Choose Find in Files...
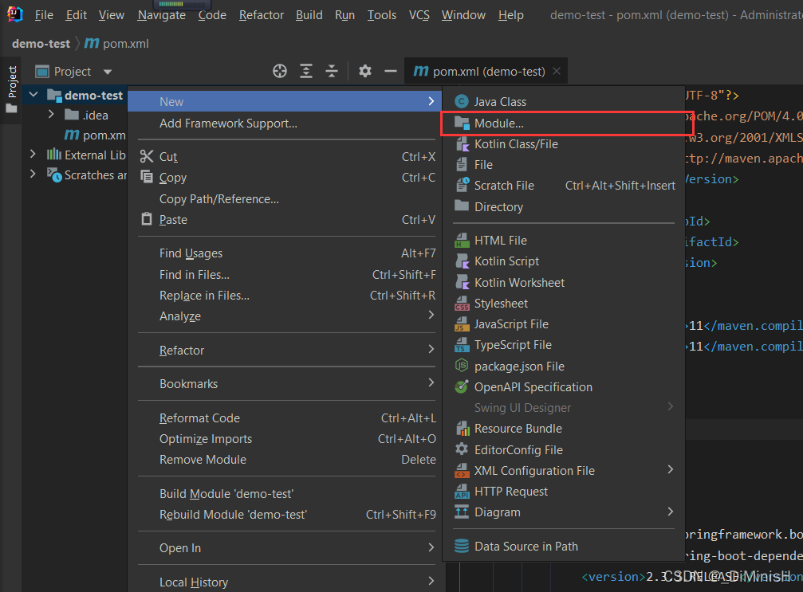This screenshot has width=803, height=592. coord(286,275)
